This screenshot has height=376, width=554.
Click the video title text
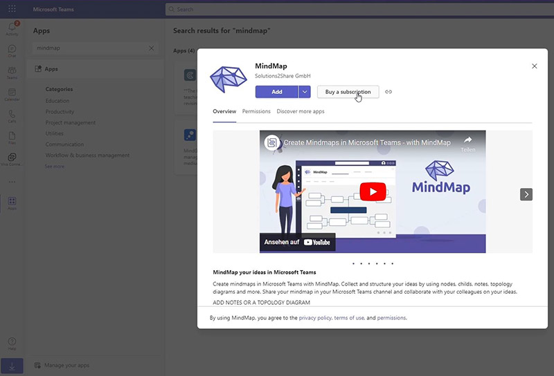(367, 142)
